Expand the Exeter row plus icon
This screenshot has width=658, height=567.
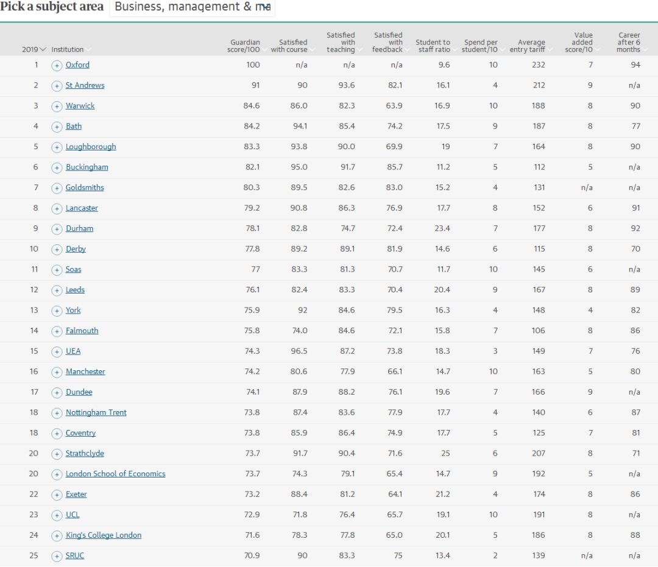[57, 495]
